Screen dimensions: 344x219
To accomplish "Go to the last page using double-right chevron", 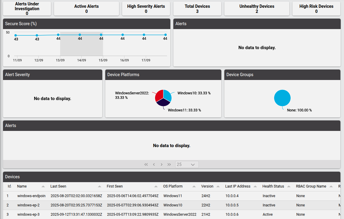I will pos(169,164).
